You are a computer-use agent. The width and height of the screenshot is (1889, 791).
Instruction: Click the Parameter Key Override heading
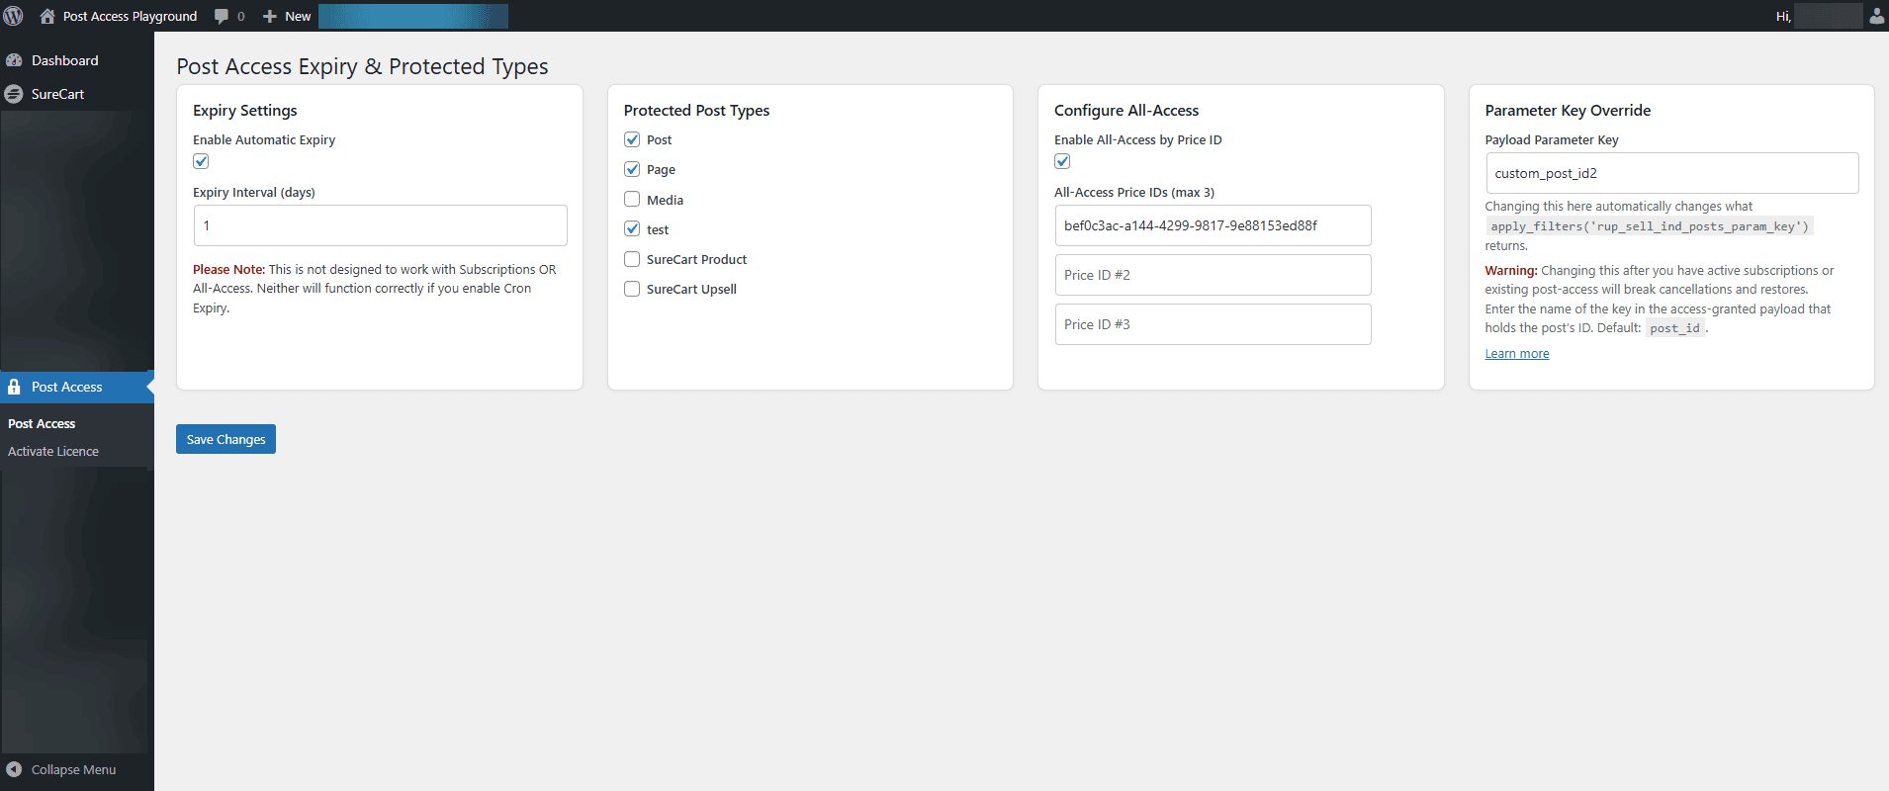(1568, 111)
